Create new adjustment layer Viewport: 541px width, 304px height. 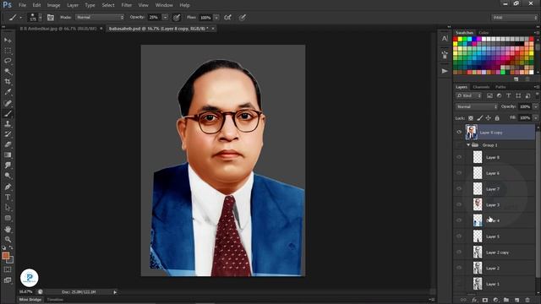tap(495, 300)
